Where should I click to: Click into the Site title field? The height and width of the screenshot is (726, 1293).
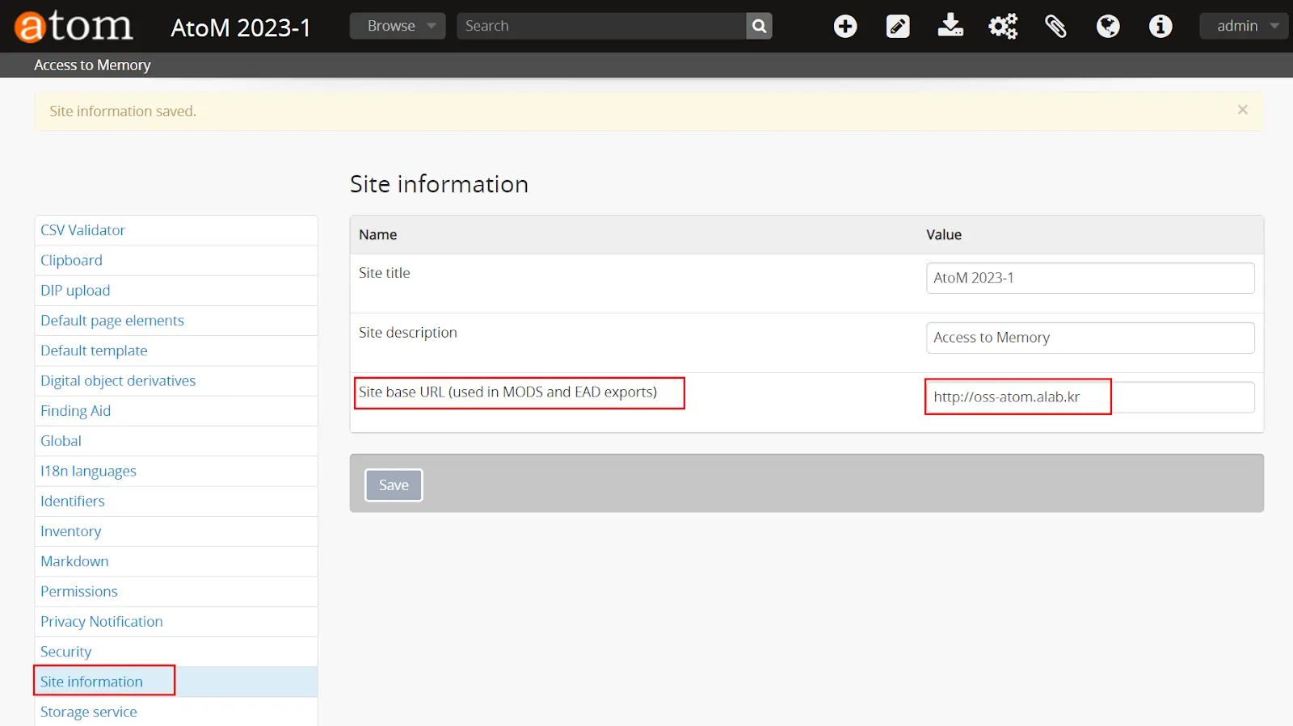pyautogui.click(x=1089, y=278)
